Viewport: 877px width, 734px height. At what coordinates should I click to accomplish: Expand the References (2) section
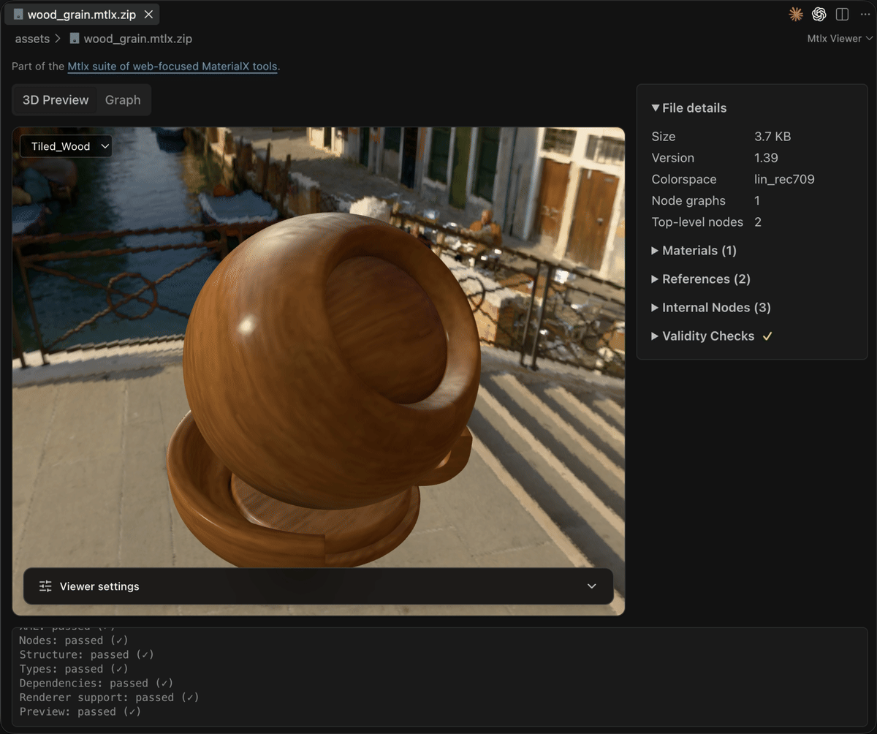[701, 279]
